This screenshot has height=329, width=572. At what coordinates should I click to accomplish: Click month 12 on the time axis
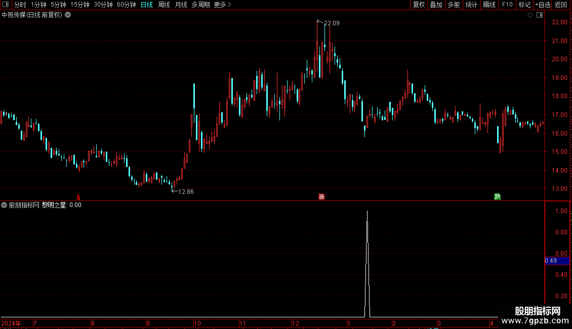296,323
